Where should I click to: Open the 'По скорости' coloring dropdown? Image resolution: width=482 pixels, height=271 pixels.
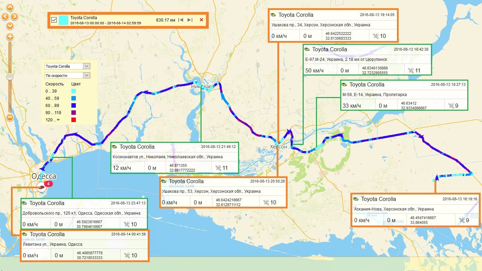67,76
